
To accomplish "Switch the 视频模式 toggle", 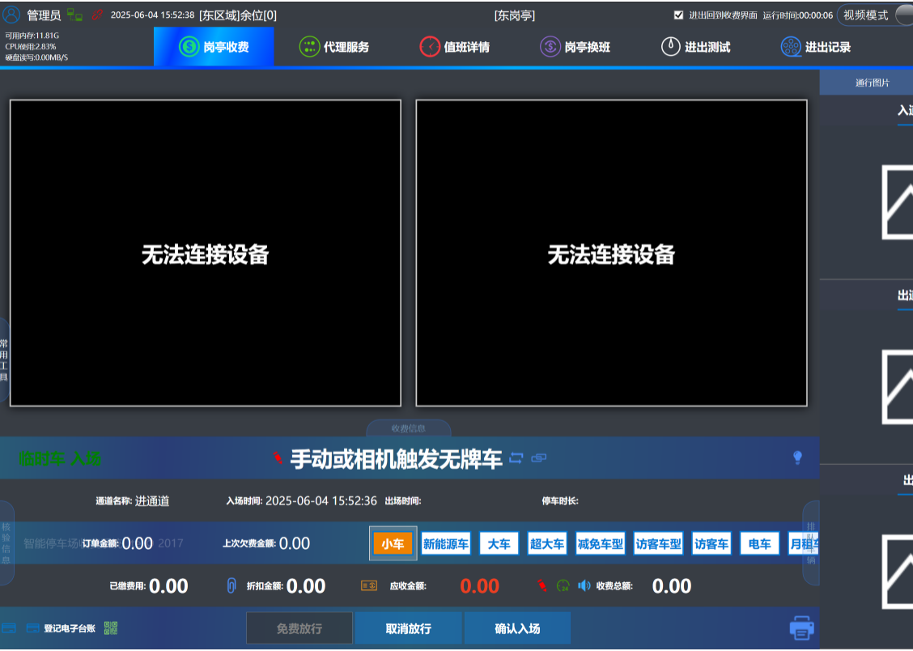I will pos(875,15).
